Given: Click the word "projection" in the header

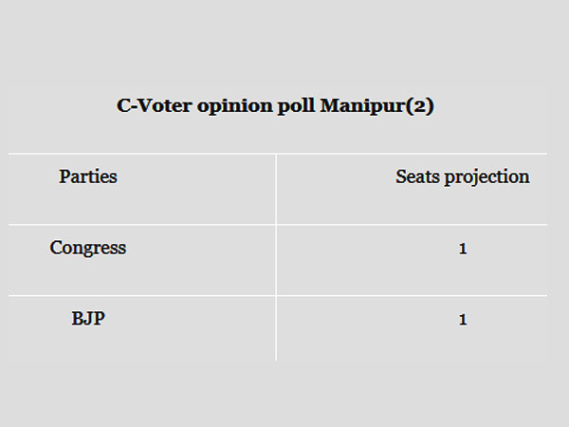Looking at the screenshot, I should coord(488,177).
